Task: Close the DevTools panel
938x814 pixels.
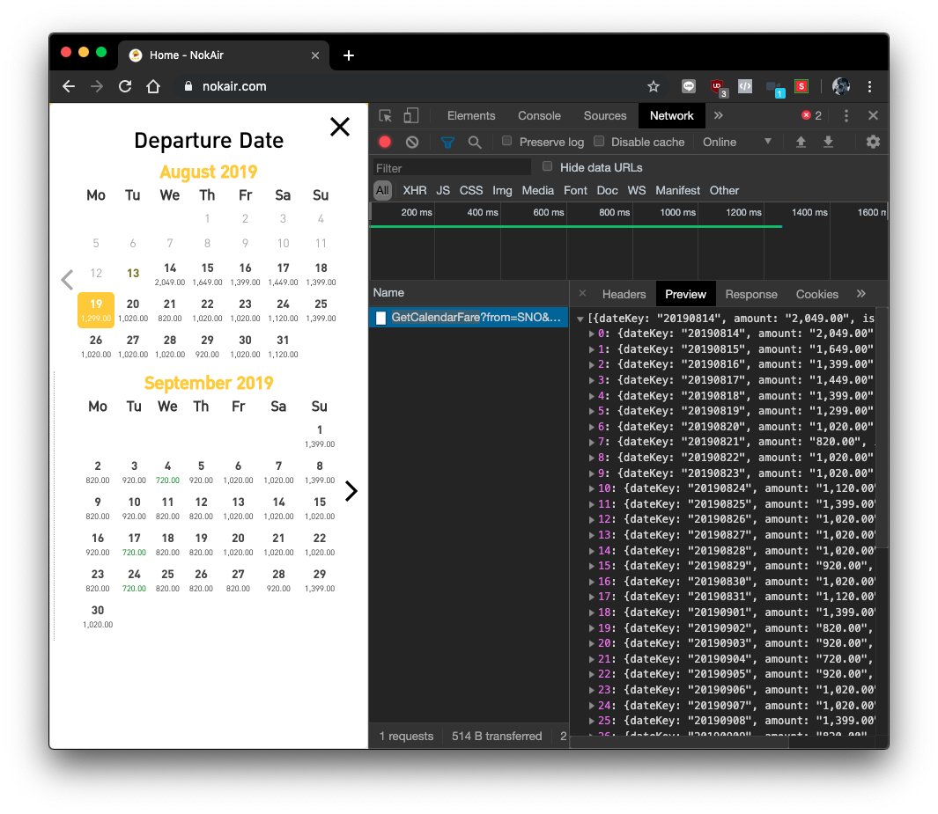Action: coord(874,116)
